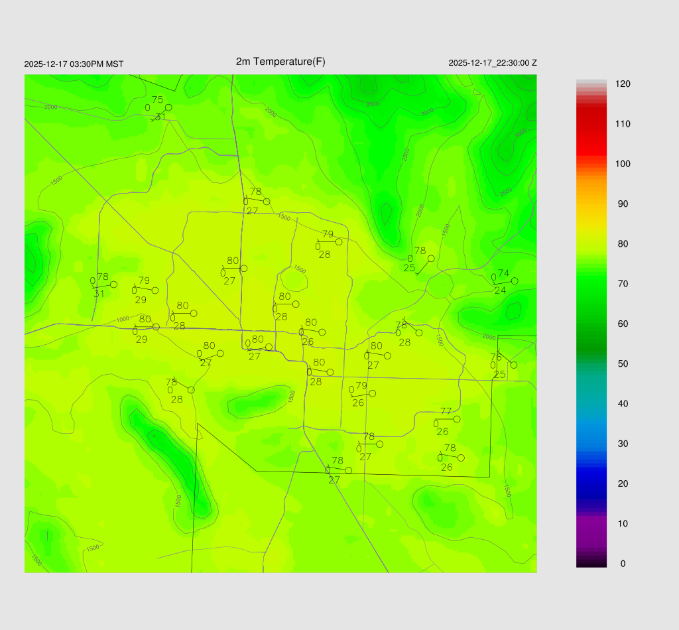The width and height of the screenshot is (679, 630).
Task: Click the 2m Temperature(F) title
Action: [280, 62]
